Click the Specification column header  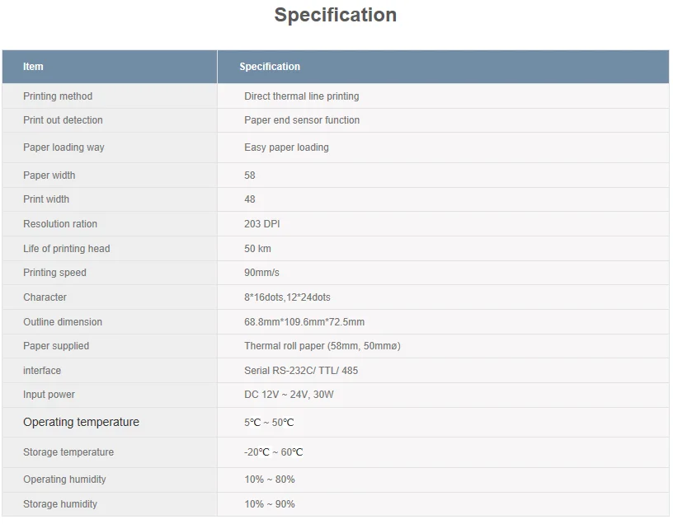tap(270, 67)
